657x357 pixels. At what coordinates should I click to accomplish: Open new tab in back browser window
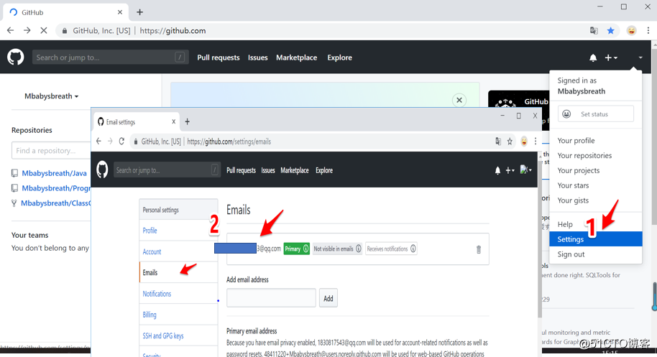coord(139,12)
